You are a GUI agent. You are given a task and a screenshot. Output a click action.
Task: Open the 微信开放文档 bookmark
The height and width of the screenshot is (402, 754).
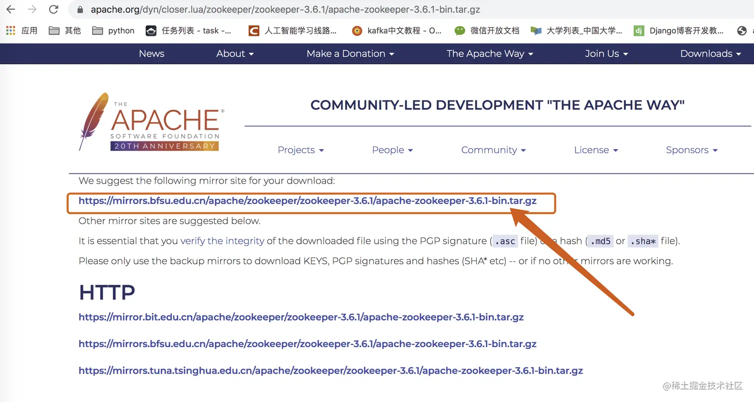(487, 30)
